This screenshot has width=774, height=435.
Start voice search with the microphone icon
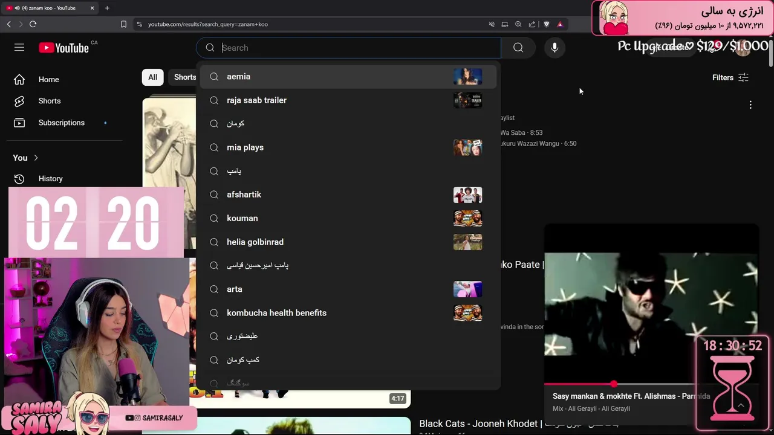[x=554, y=48]
